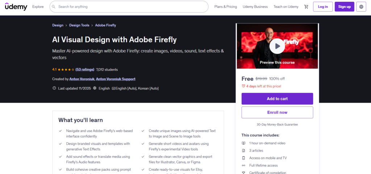Open Plans & Pricing
This screenshot has height=174, width=371.
tap(225, 6)
